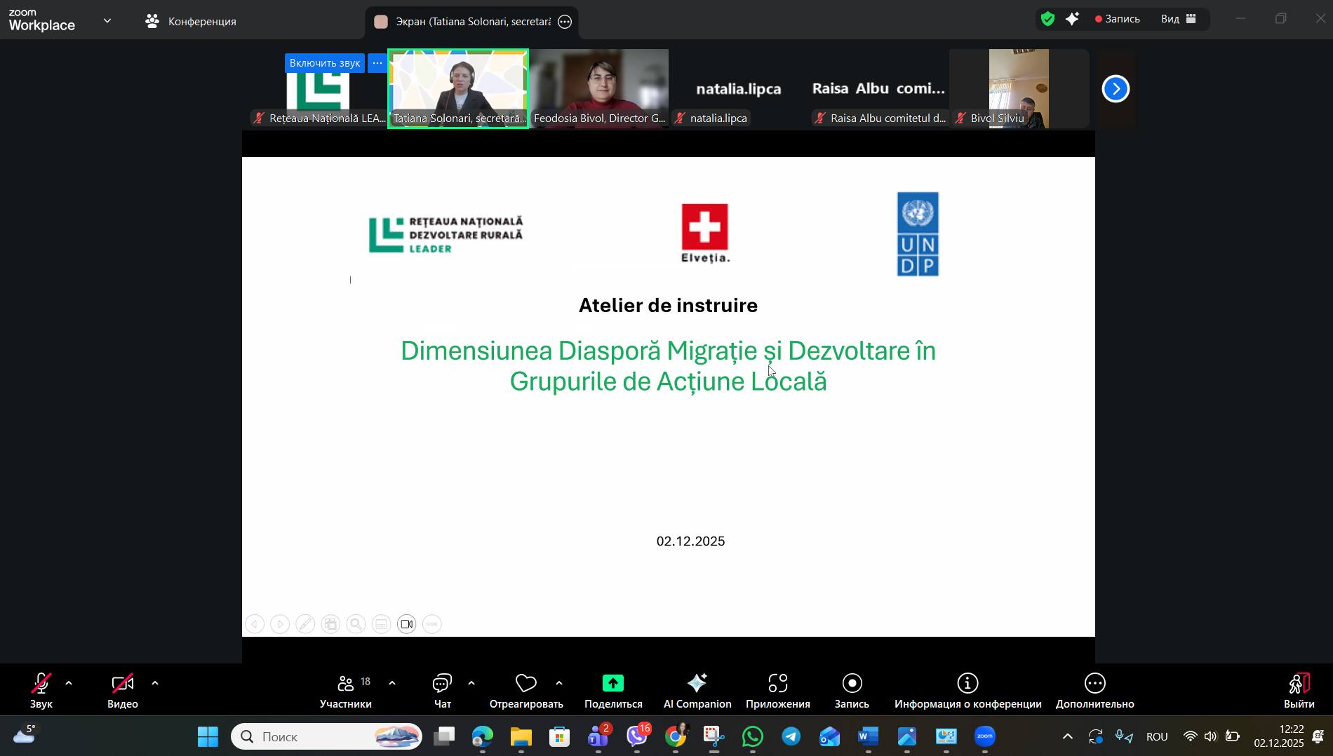Toggle recording with Запись toolbar button
The height and width of the screenshot is (756, 1333).
tap(852, 691)
